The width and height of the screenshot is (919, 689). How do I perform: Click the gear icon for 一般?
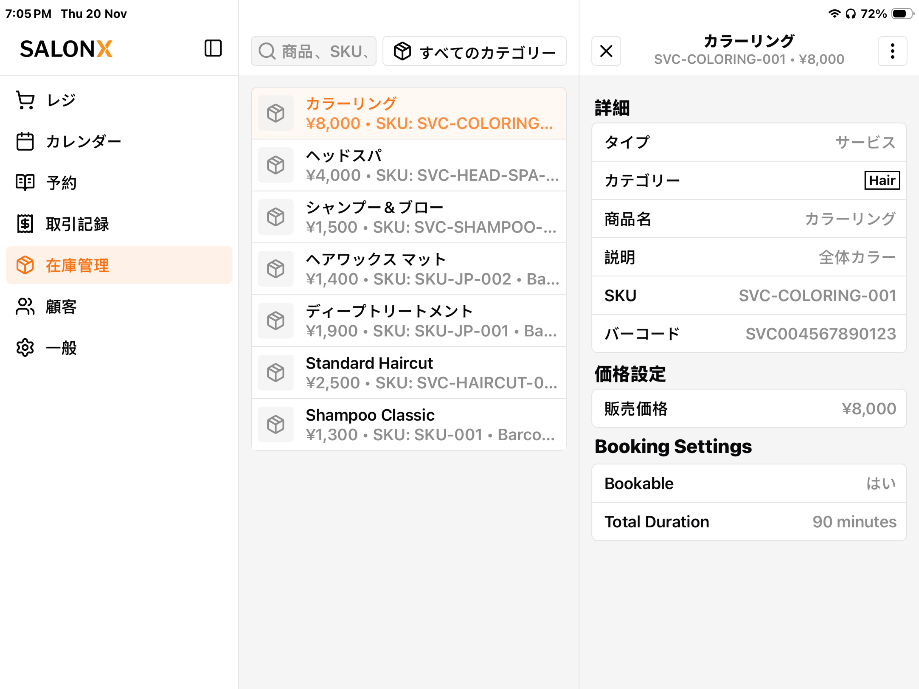pos(25,348)
